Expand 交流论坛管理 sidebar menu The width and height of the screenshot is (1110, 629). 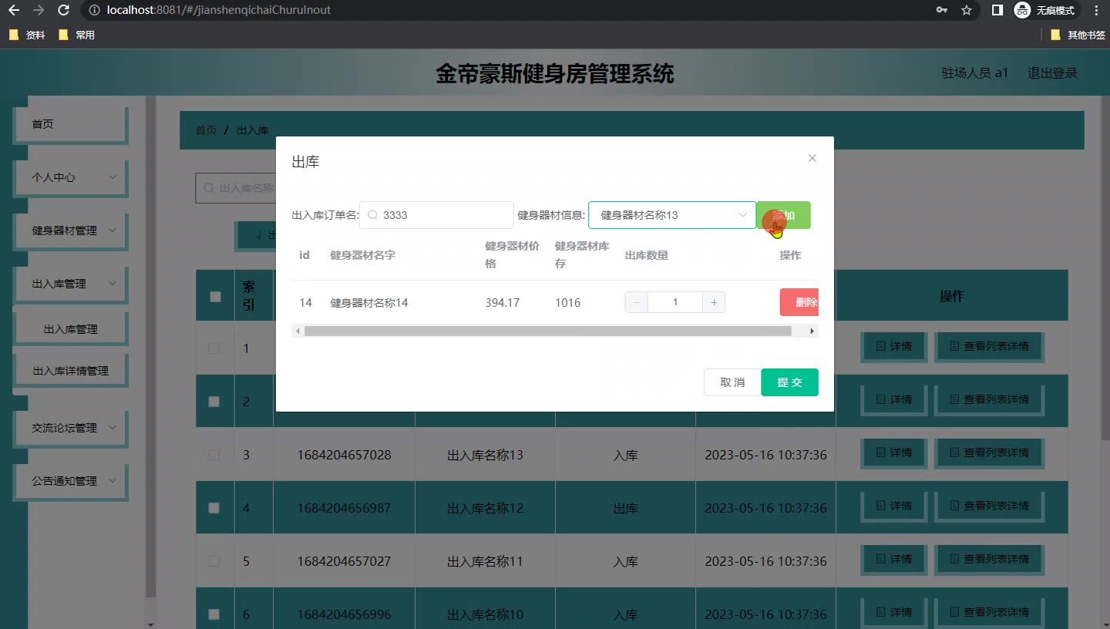pyautogui.click(x=70, y=428)
